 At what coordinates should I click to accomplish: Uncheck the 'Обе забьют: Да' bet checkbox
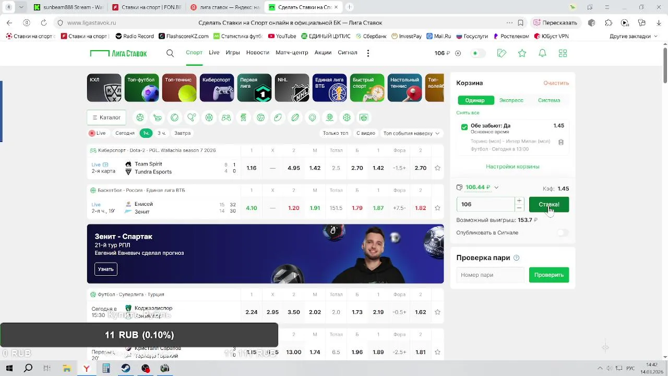(464, 127)
